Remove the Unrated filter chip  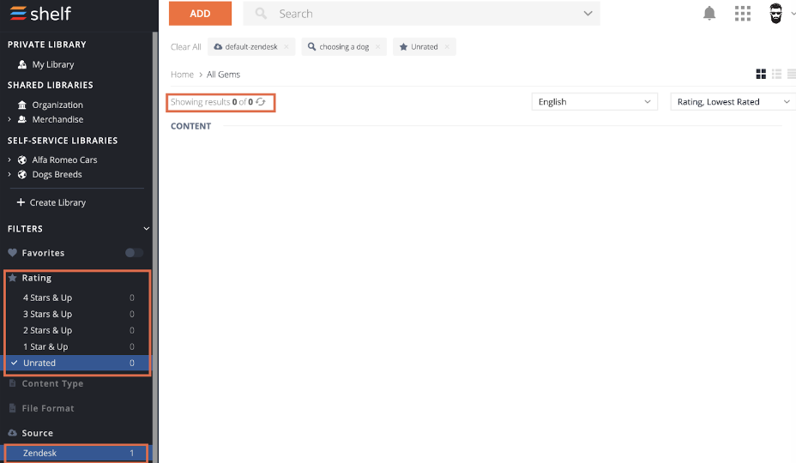(447, 46)
